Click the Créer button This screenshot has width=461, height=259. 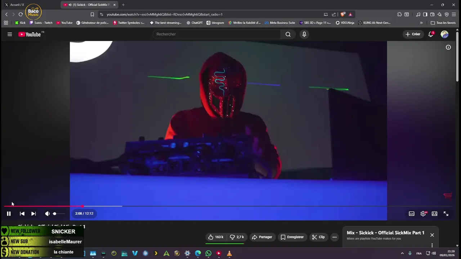coord(413,34)
